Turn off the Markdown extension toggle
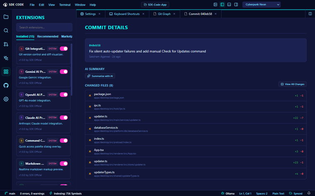The height and width of the screenshot is (196, 315). tap(64, 163)
